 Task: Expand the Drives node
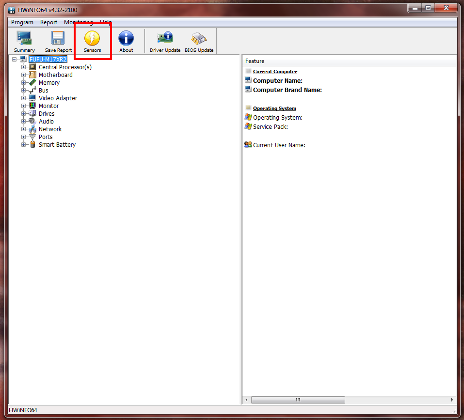23,113
